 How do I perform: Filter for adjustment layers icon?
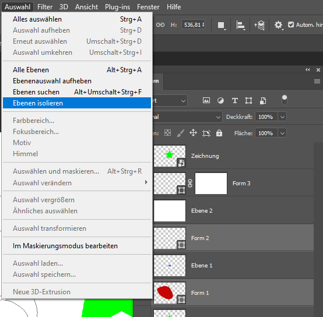pos(220,101)
